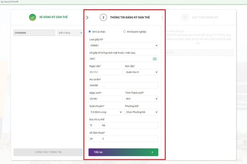247x164 pixels.
Task: Click the faded step 3 circle
Action: pyautogui.click(x=185, y=17)
